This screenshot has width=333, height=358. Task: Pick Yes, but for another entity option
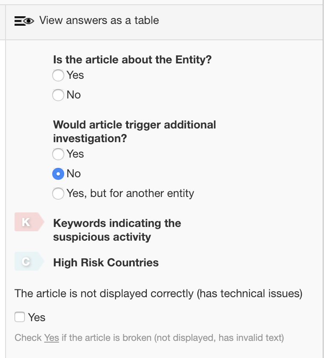58,194
